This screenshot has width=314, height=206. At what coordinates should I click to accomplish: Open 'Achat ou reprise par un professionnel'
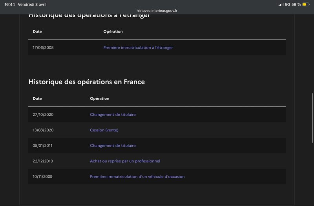[x=125, y=161]
